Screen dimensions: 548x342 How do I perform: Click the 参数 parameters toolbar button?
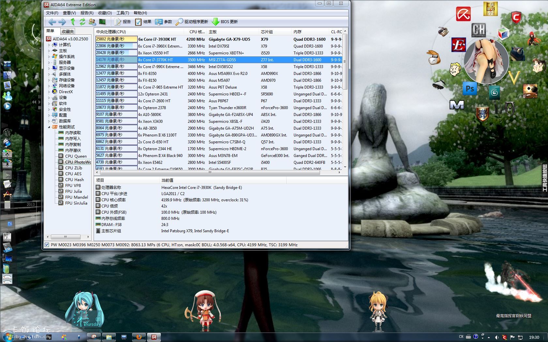[x=163, y=22]
